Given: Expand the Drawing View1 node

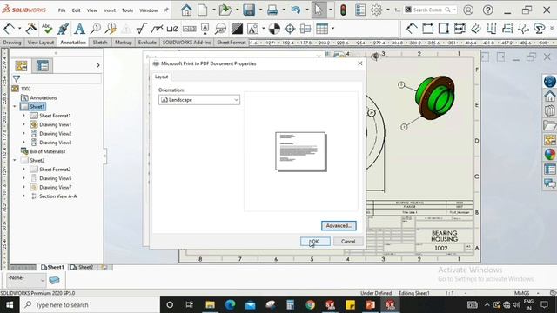Looking at the screenshot, I should click(23, 124).
